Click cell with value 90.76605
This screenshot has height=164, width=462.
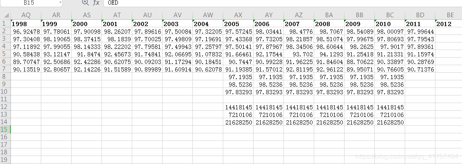click(390, 69)
